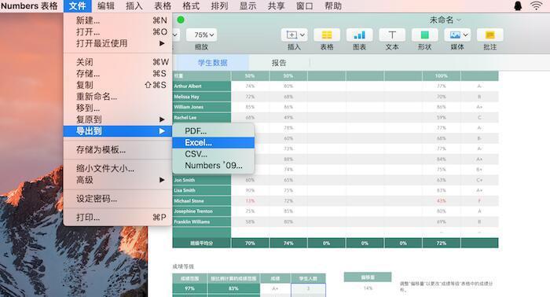550x297 pixels.
Task: Click the QQ penguin menu bar icon
Action: (x=518, y=5)
